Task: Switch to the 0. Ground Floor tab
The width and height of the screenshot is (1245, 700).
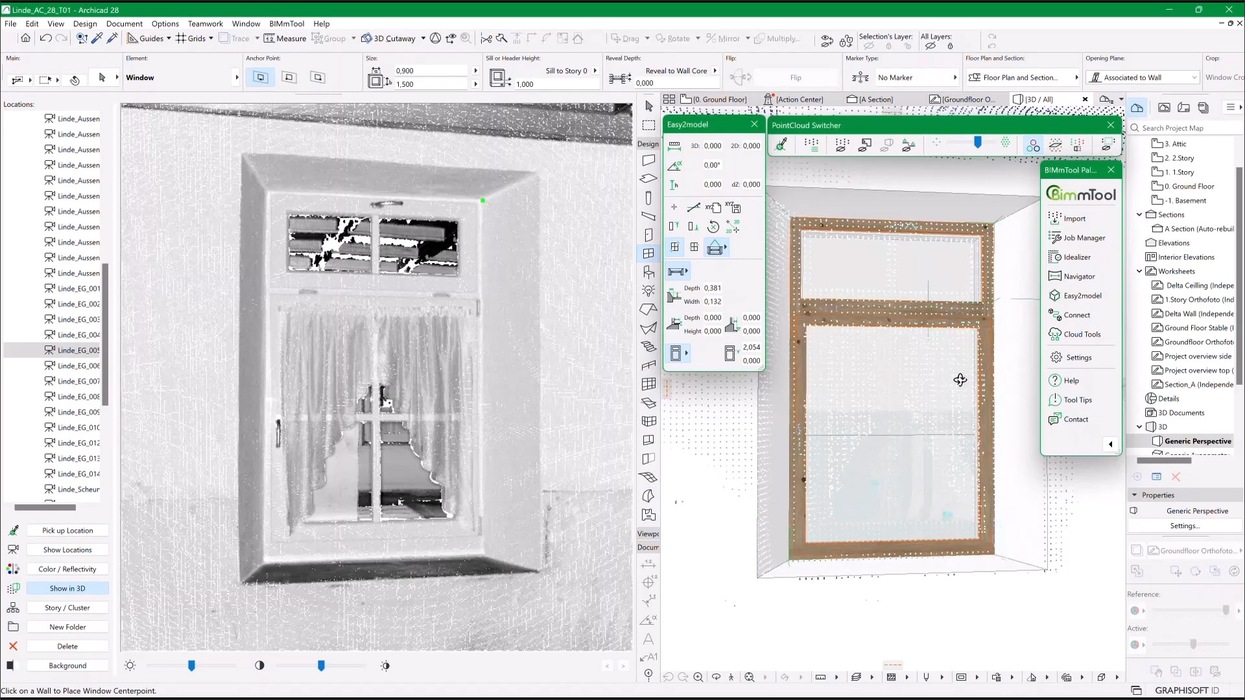Action: pyautogui.click(x=713, y=99)
